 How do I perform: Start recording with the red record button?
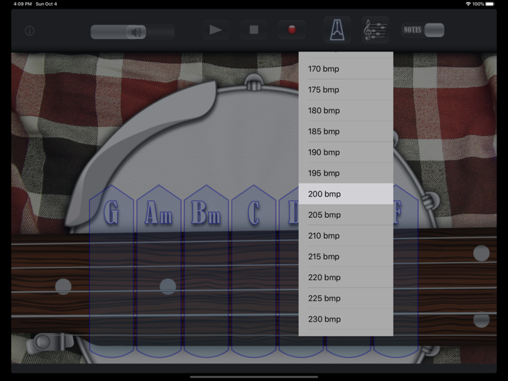coord(292,30)
